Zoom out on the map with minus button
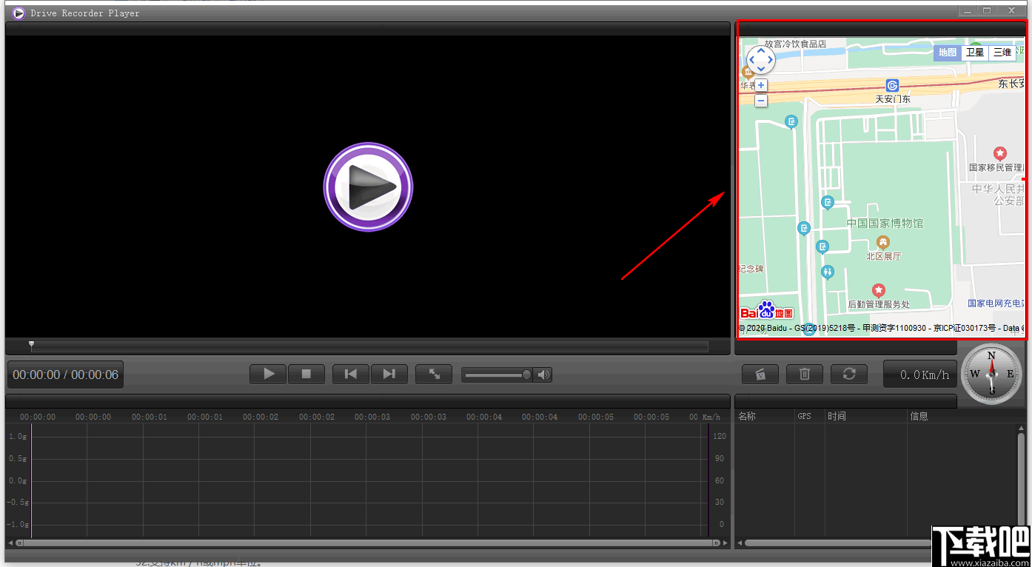The image size is (1032, 567). click(x=760, y=100)
